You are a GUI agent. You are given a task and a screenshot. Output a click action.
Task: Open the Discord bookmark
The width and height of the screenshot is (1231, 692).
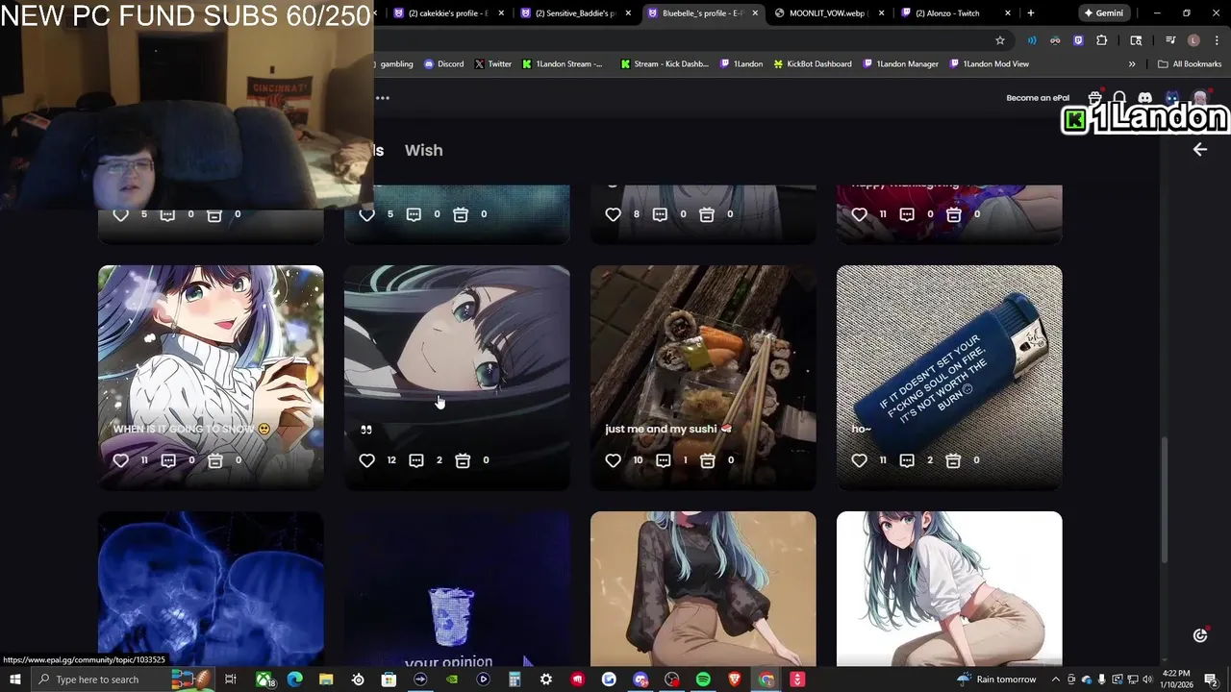point(443,64)
